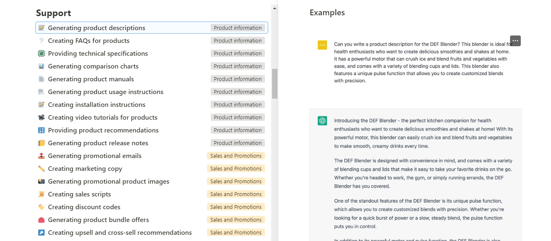Screen dimensions: 551x241
Task: Click the movie camera icon for video tutorials
Action: point(41,118)
